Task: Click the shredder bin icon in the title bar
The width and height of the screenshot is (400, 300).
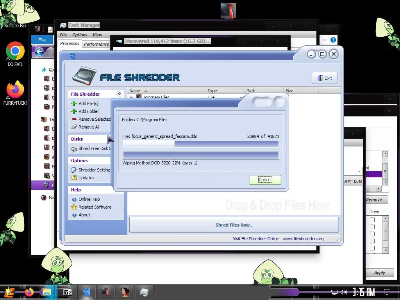Action: (x=72, y=56)
